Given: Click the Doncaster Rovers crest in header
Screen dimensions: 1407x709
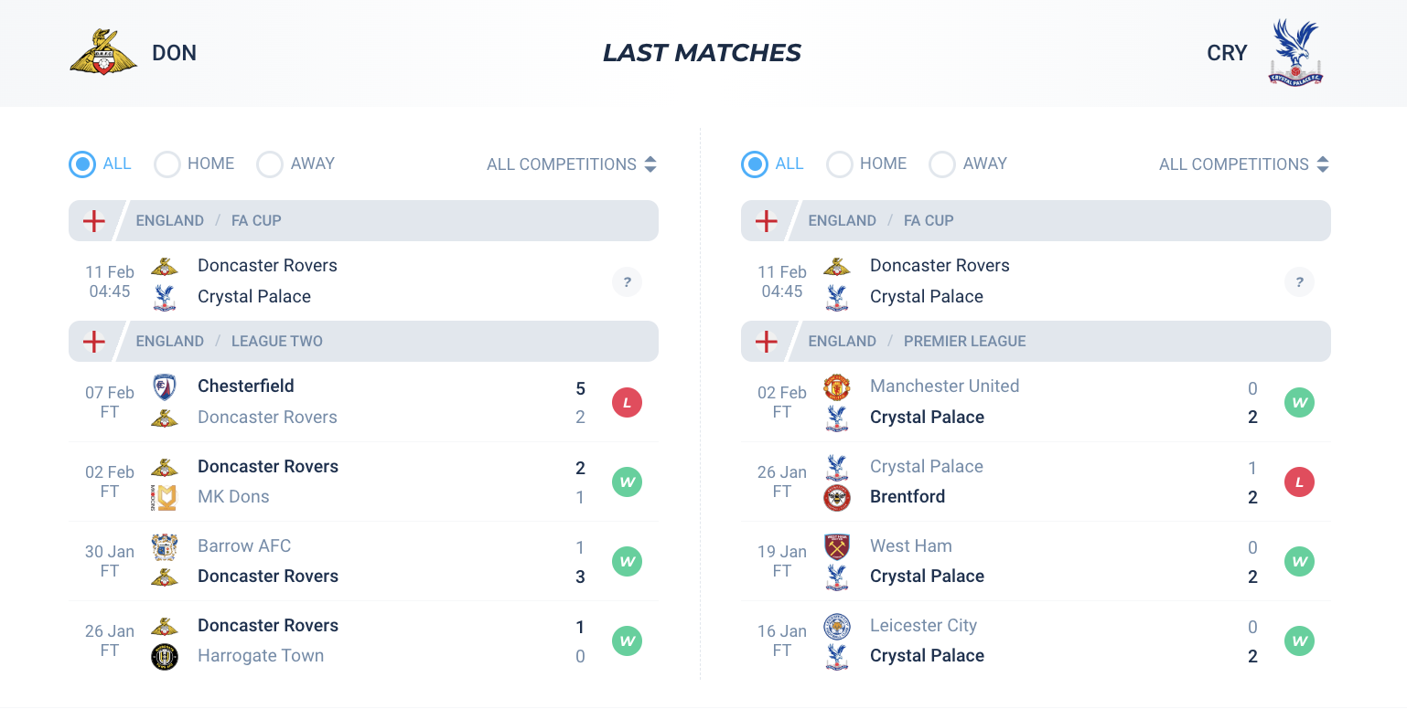Looking at the screenshot, I should (x=103, y=52).
